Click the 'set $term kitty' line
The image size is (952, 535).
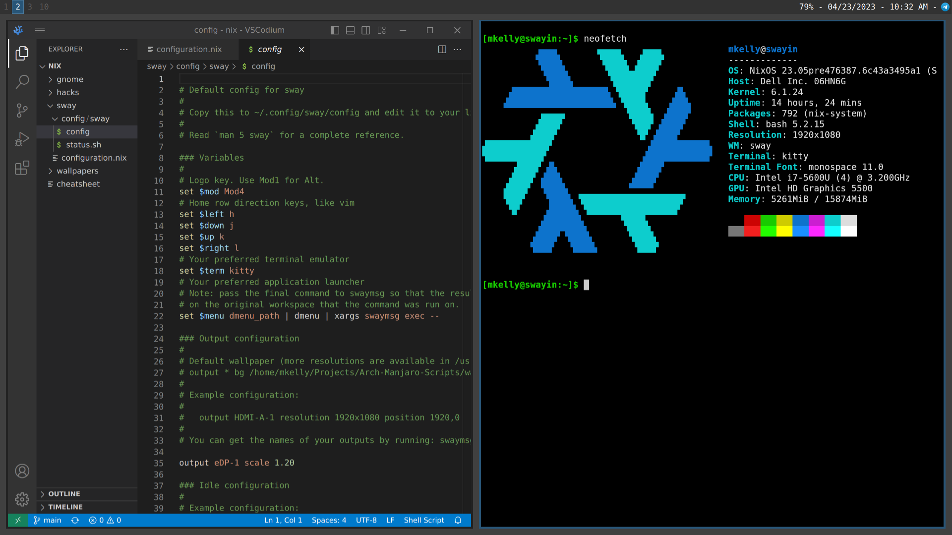217,271
